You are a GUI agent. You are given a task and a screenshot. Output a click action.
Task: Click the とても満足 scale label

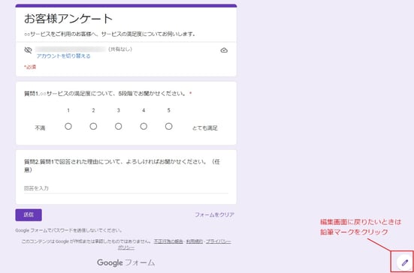[x=205, y=128]
